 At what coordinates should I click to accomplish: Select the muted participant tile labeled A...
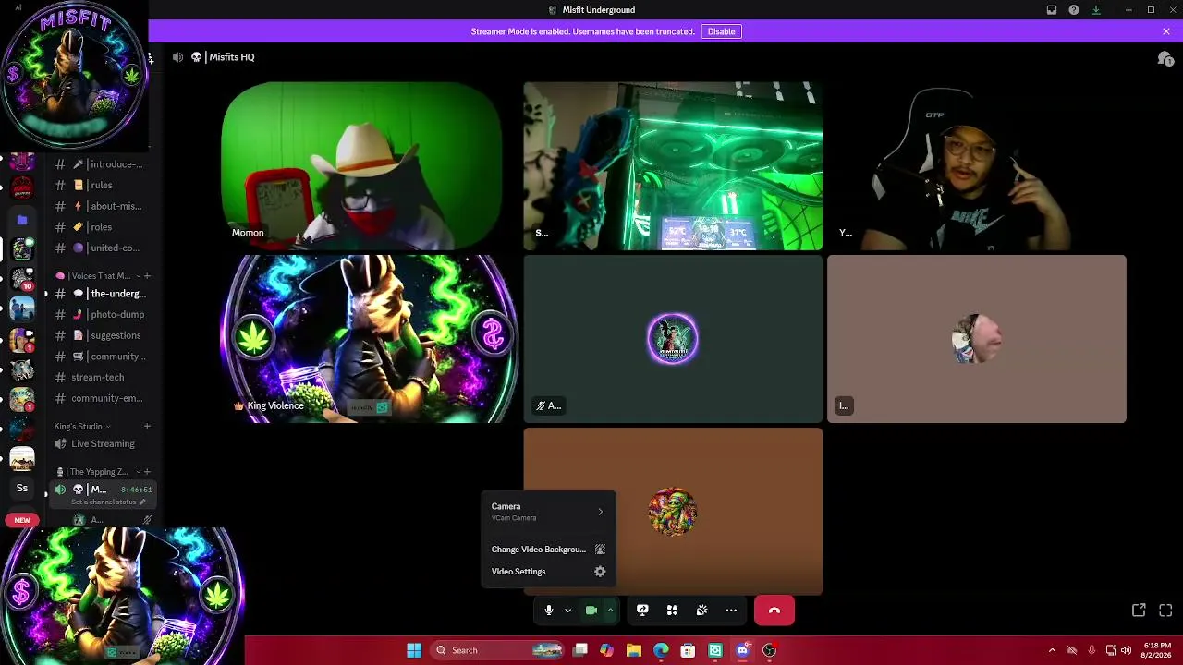click(x=673, y=339)
